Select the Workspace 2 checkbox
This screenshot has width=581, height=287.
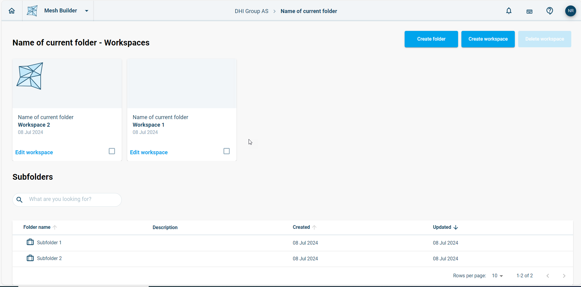(112, 151)
